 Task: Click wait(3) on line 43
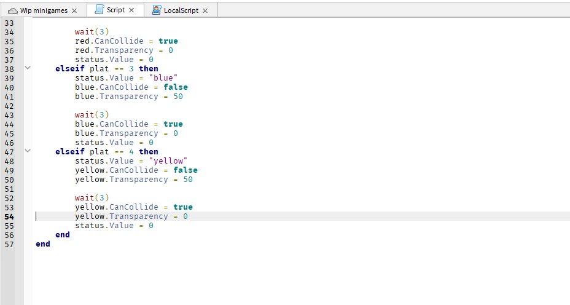coord(92,115)
